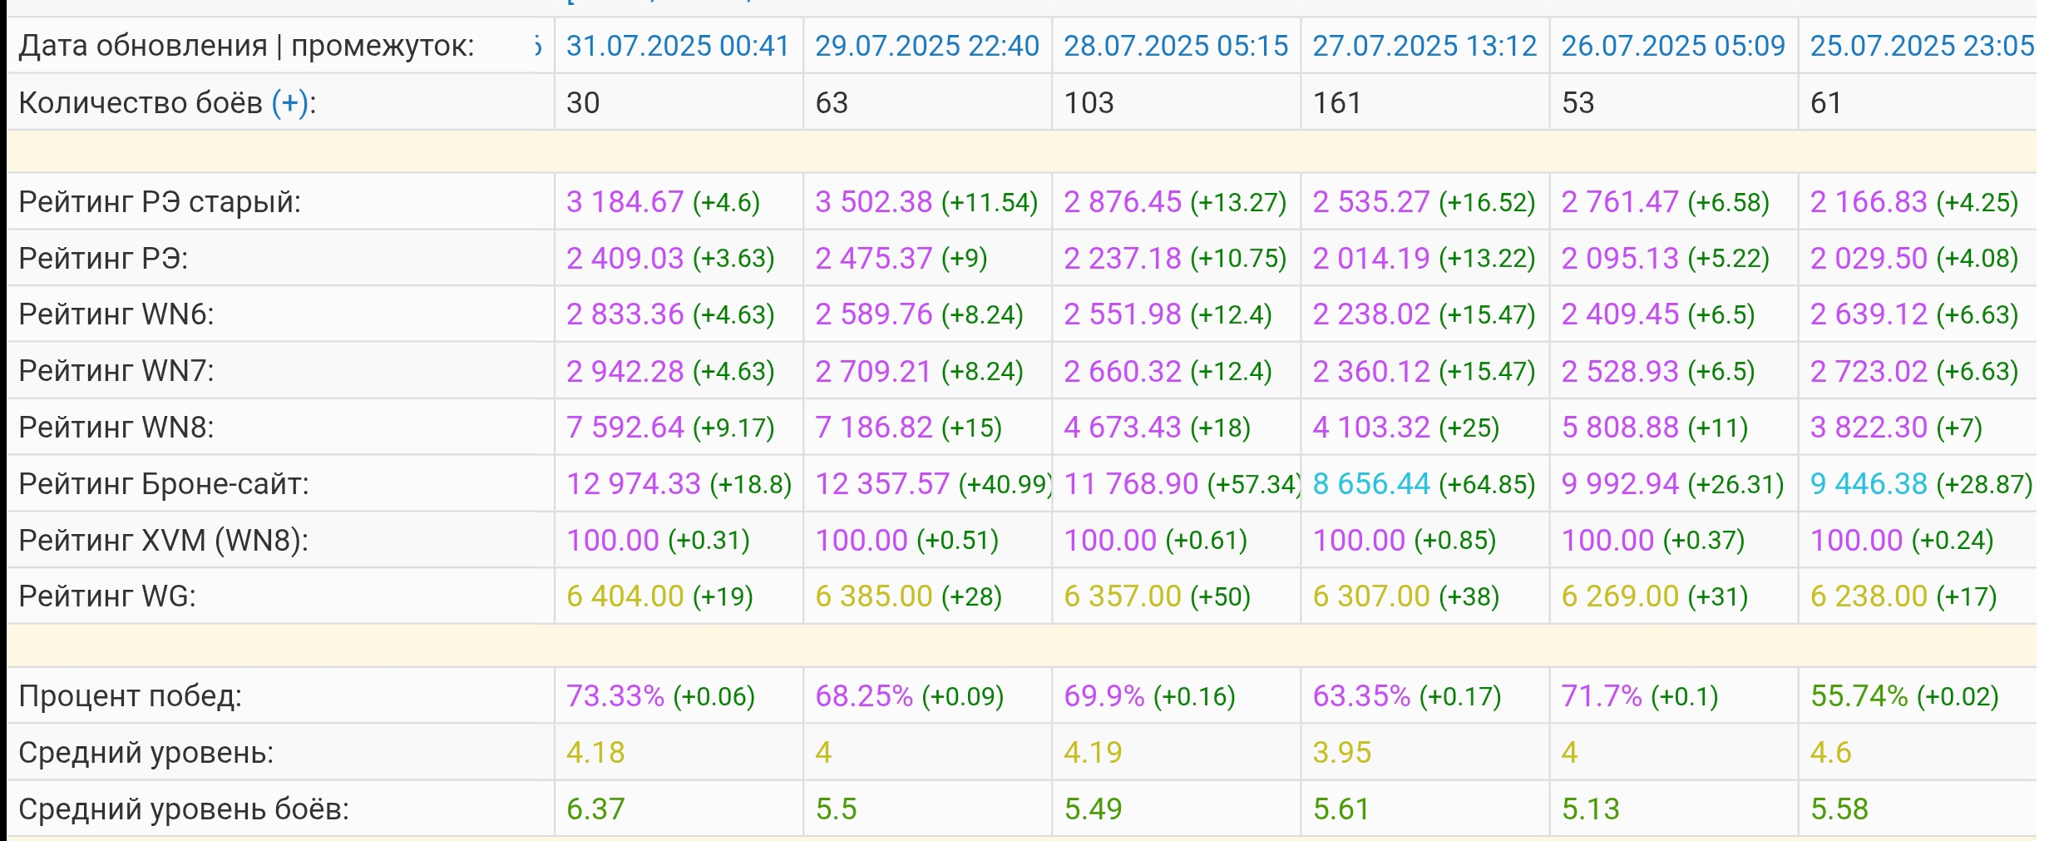2054x841 pixels.
Task: Select the Рейтинг Броне-сайт value 8 656.44
Action: (x=1370, y=484)
